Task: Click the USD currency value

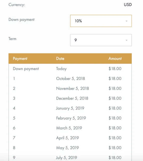Action: pos(128,5)
